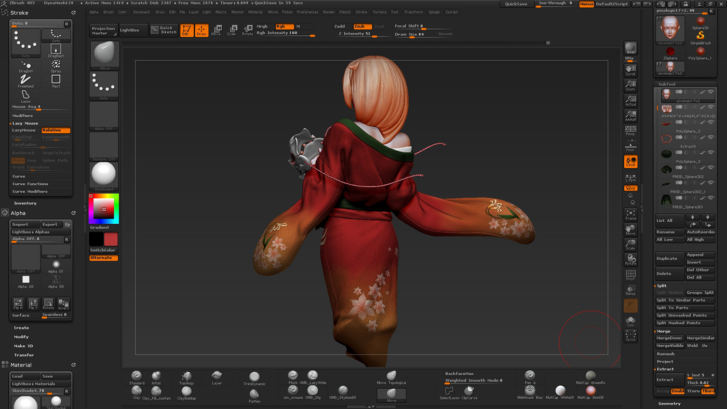Viewport: 727px width, 409px height.
Task: Click the main color picker square
Action: (104, 210)
